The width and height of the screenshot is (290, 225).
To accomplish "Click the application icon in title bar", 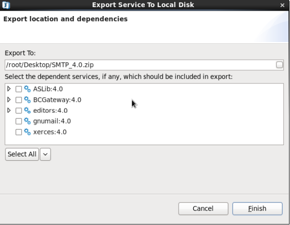I will [x=6, y=5].
